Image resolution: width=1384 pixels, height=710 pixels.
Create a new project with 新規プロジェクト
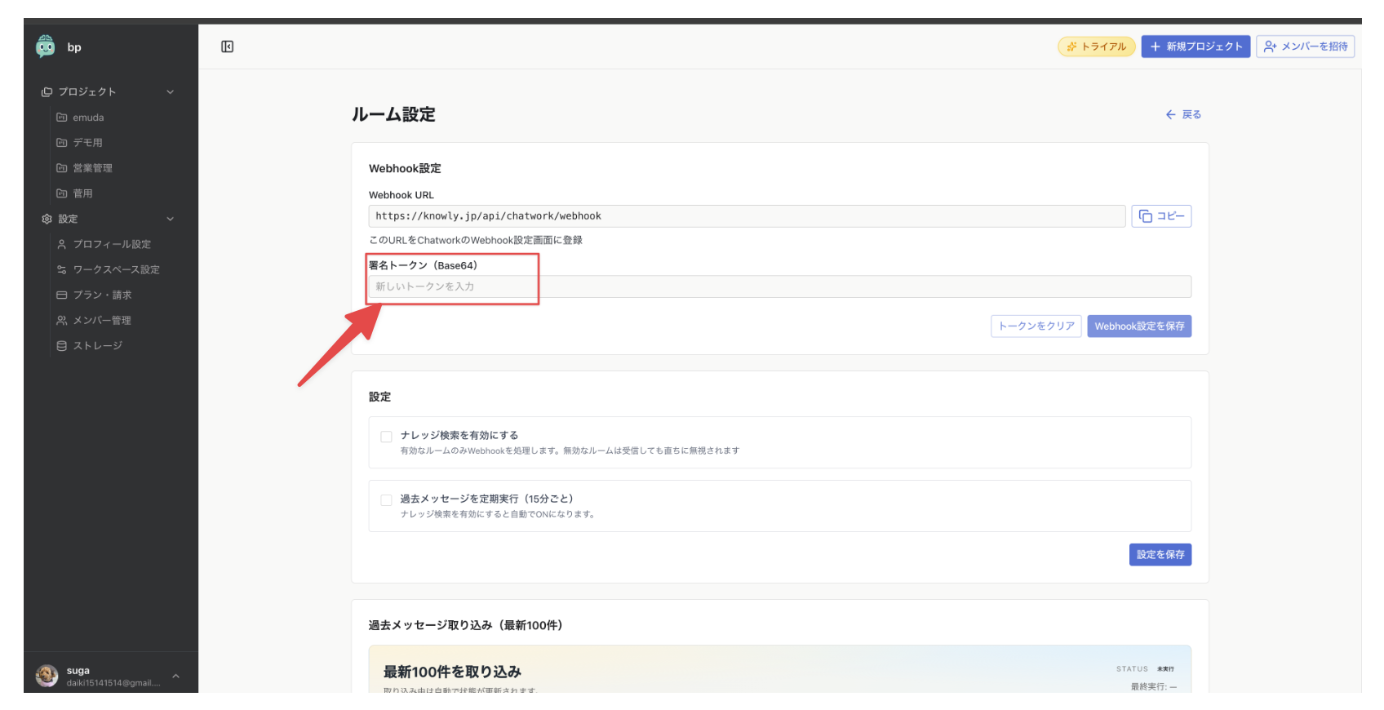click(x=1195, y=47)
